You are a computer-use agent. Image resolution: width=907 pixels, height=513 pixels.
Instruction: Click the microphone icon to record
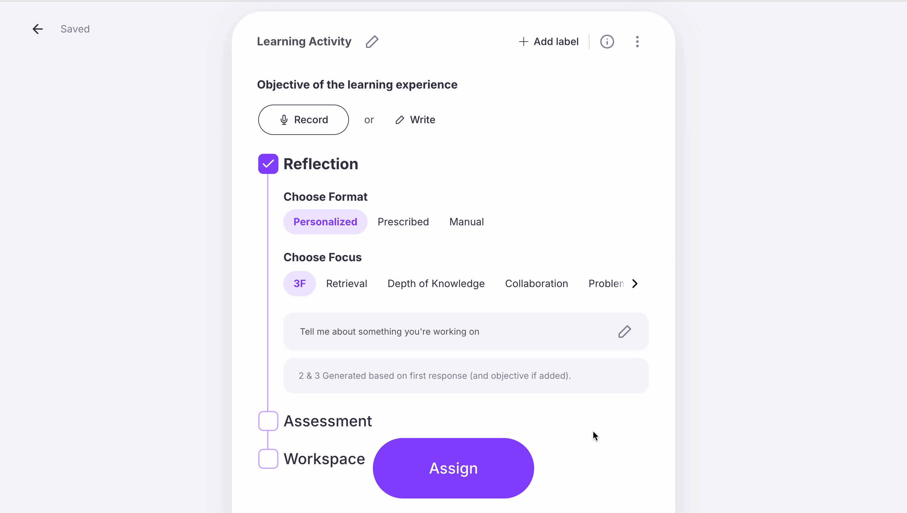pyautogui.click(x=283, y=120)
